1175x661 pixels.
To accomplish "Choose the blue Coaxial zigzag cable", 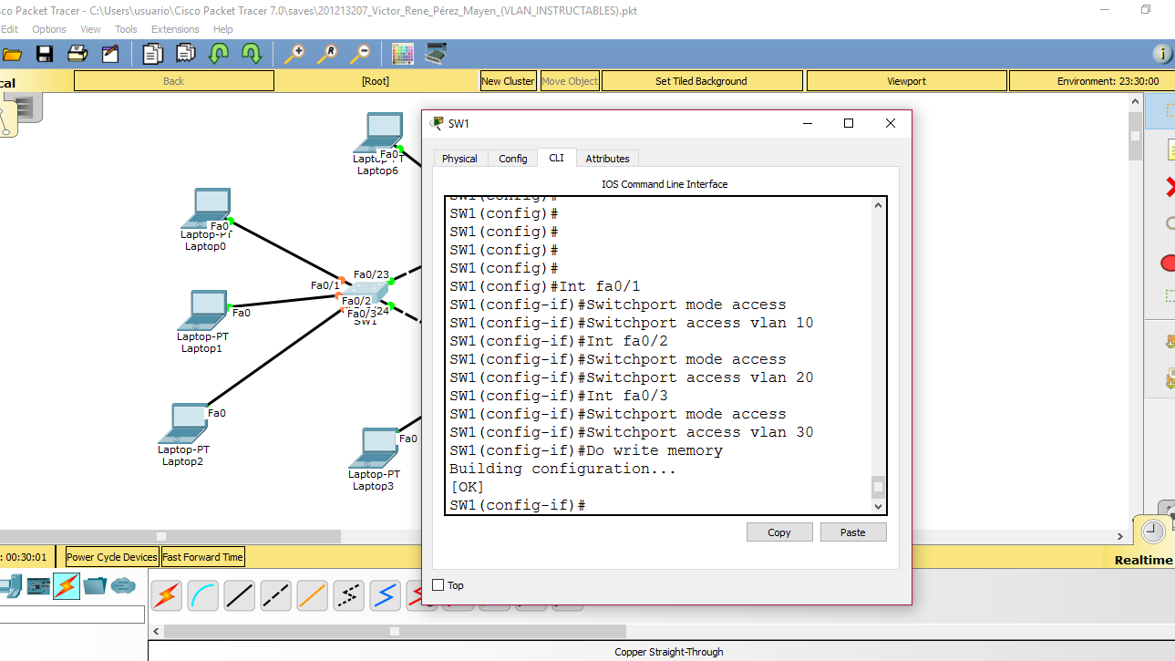I will coord(385,595).
